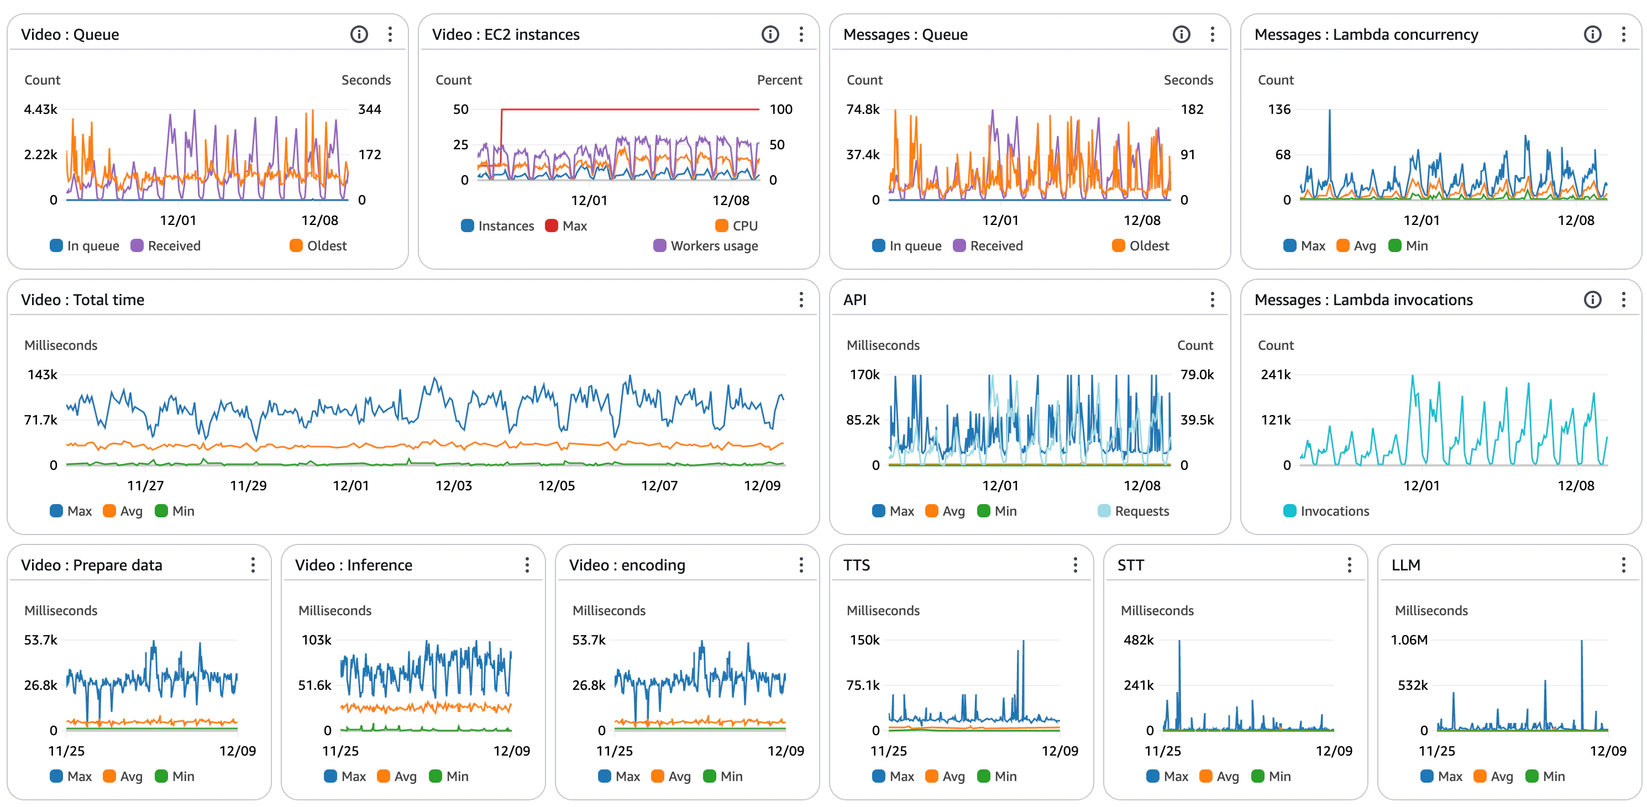This screenshot has height=807, width=1647.
Task: Click Oldest legend label in Messages : Queue
Action: tap(1148, 246)
